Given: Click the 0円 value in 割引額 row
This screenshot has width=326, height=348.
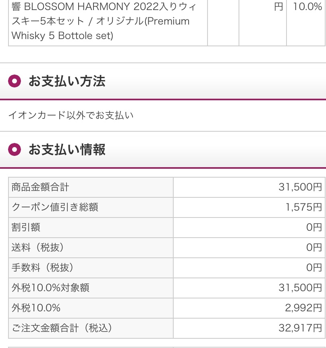Looking at the screenshot, I should click(x=314, y=228).
